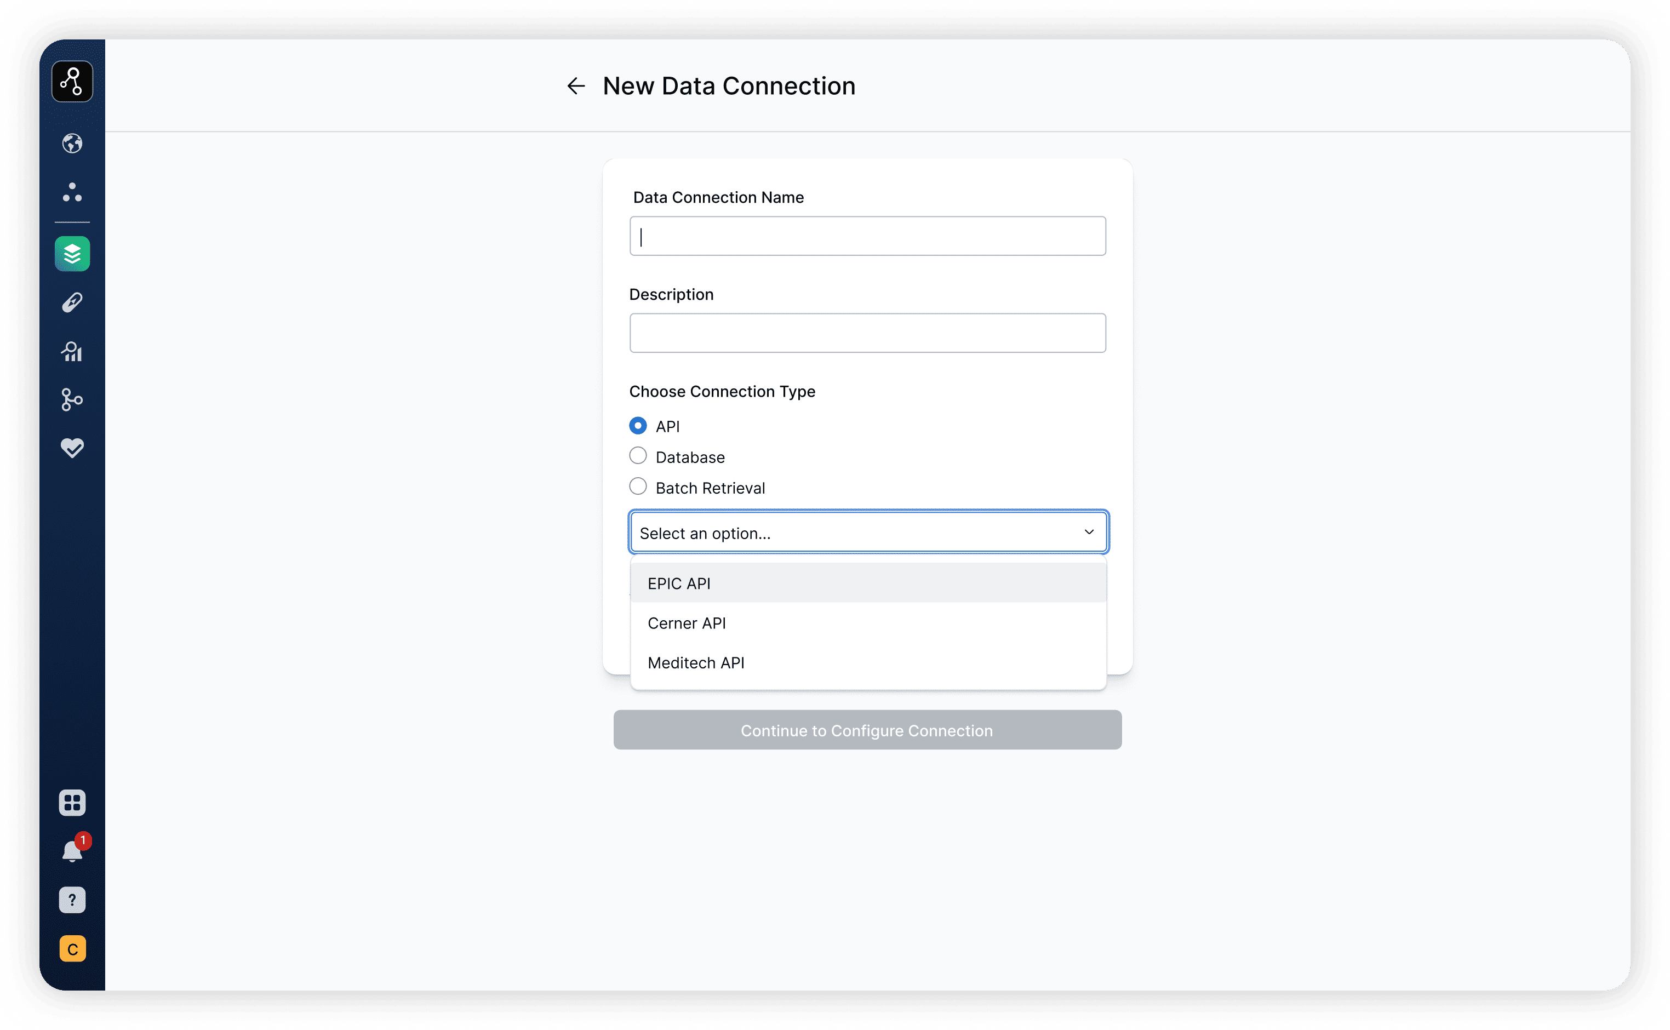Image resolution: width=1670 pixels, height=1030 pixels.
Task: Select the Batch Retrieval radio button
Action: tap(638, 487)
